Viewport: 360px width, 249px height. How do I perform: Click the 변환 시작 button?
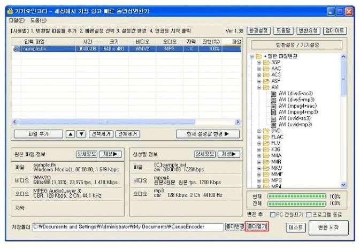point(328,228)
